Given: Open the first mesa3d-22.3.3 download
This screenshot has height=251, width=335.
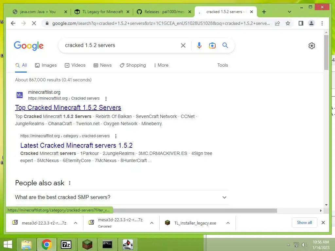Looking at the screenshot, I should (x=44, y=223).
